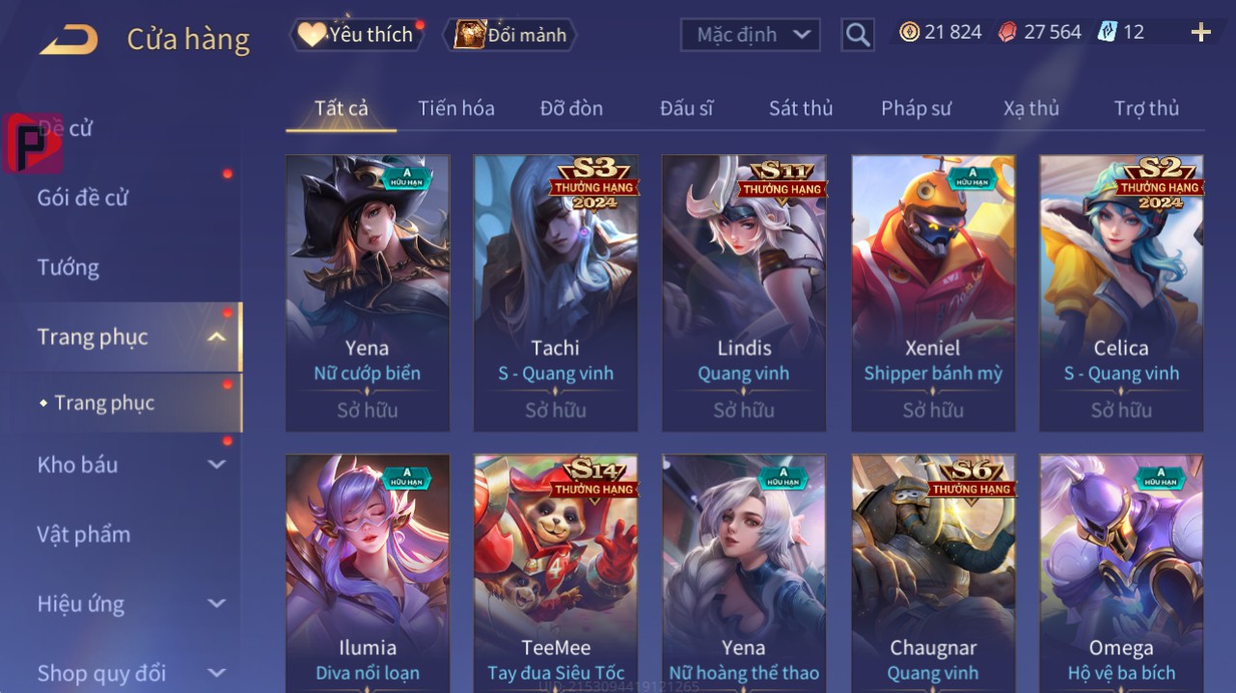1236x693 pixels.
Task: Switch to the Pháp sư tab
Action: click(x=916, y=108)
